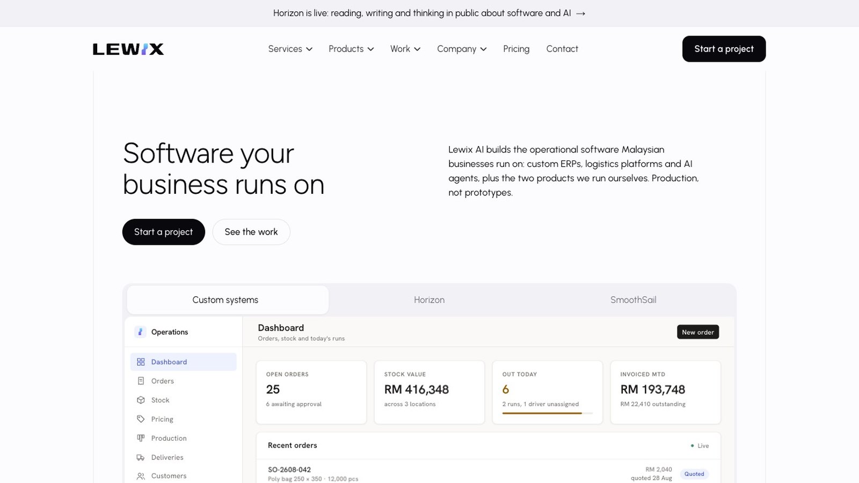Click the Pricing tag icon

tap(141, 419)
